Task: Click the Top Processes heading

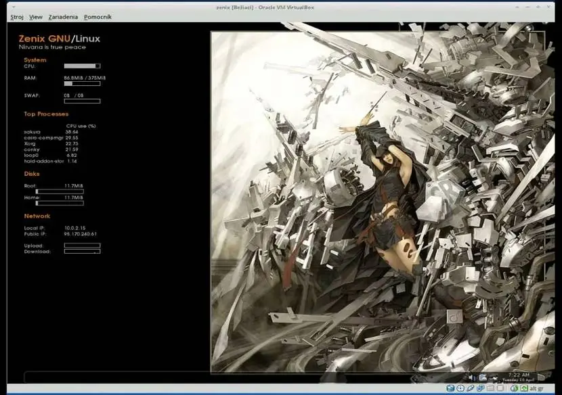Action: [46, 114]
